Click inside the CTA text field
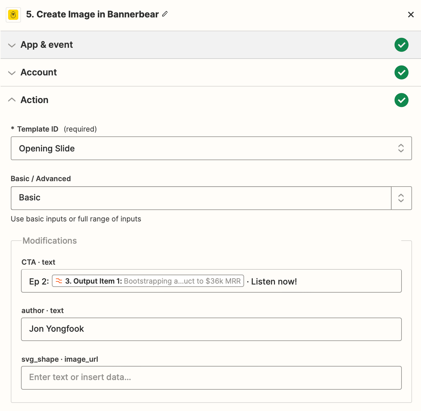Screen dimensions: 421x411 pos(330,281)
